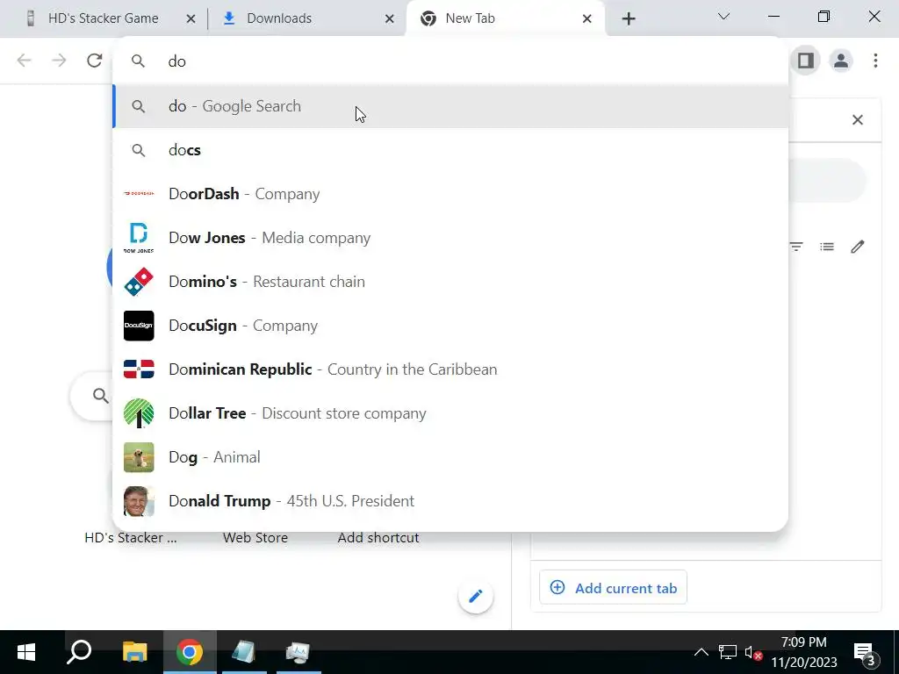Click the edit pencil icon in side panel
This screenshot has width=899, height=674.
858,247
